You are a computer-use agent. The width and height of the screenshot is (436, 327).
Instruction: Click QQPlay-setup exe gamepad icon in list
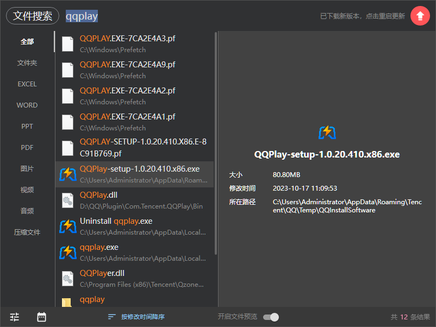[67, 174]
